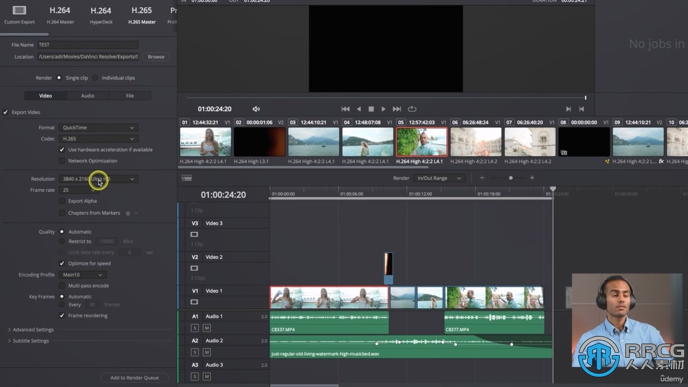Image resolution: width=688 pixels, height=387 pixels.
Task: Select clip 05 thumbnail 12:57:42:03
Action: point(421,141)
